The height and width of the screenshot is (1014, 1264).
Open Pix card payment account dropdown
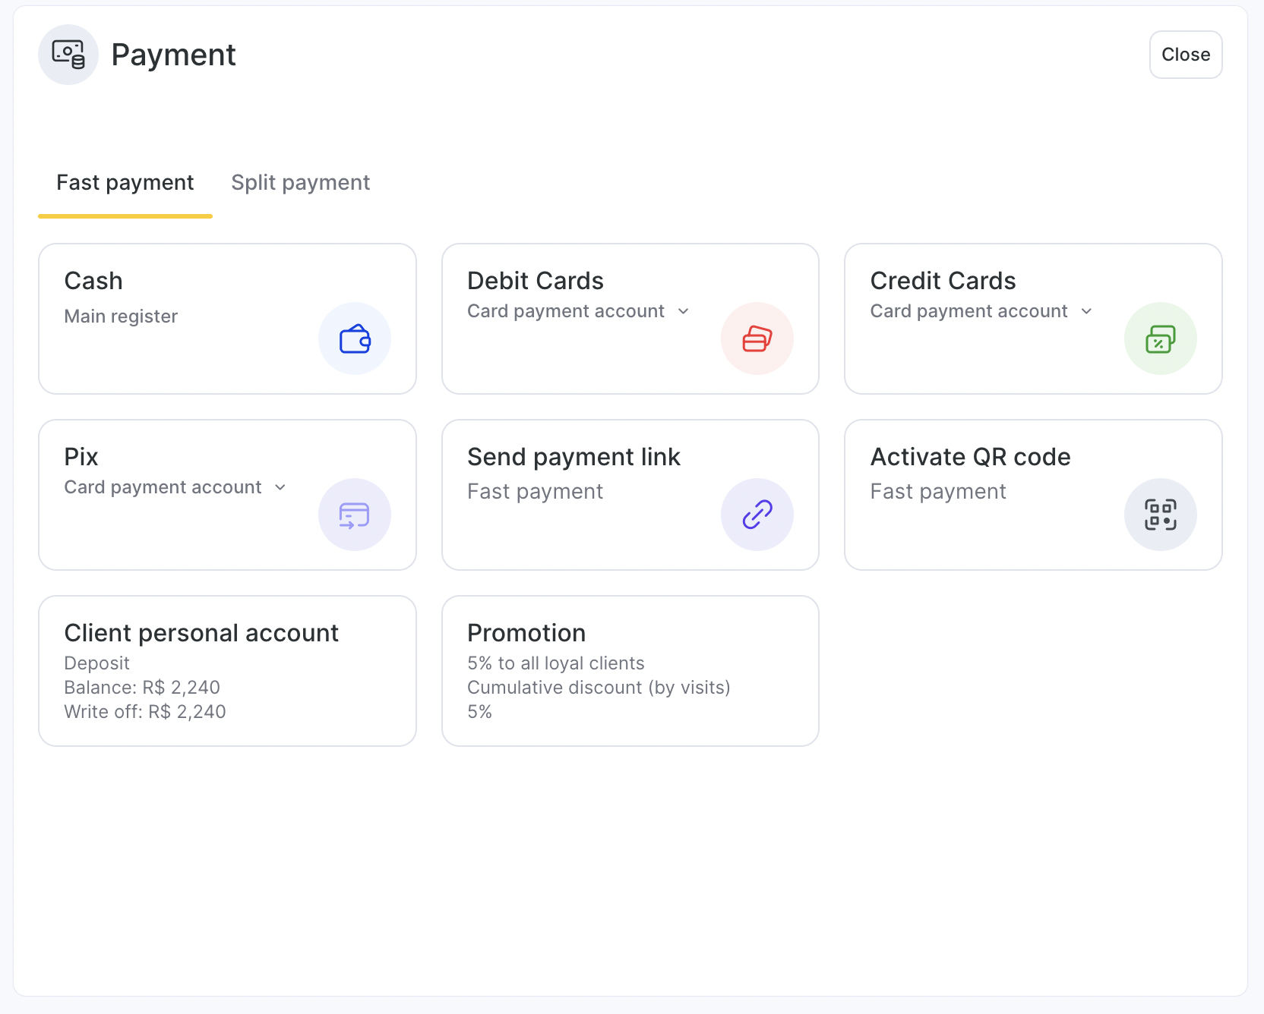pos(280,487)
